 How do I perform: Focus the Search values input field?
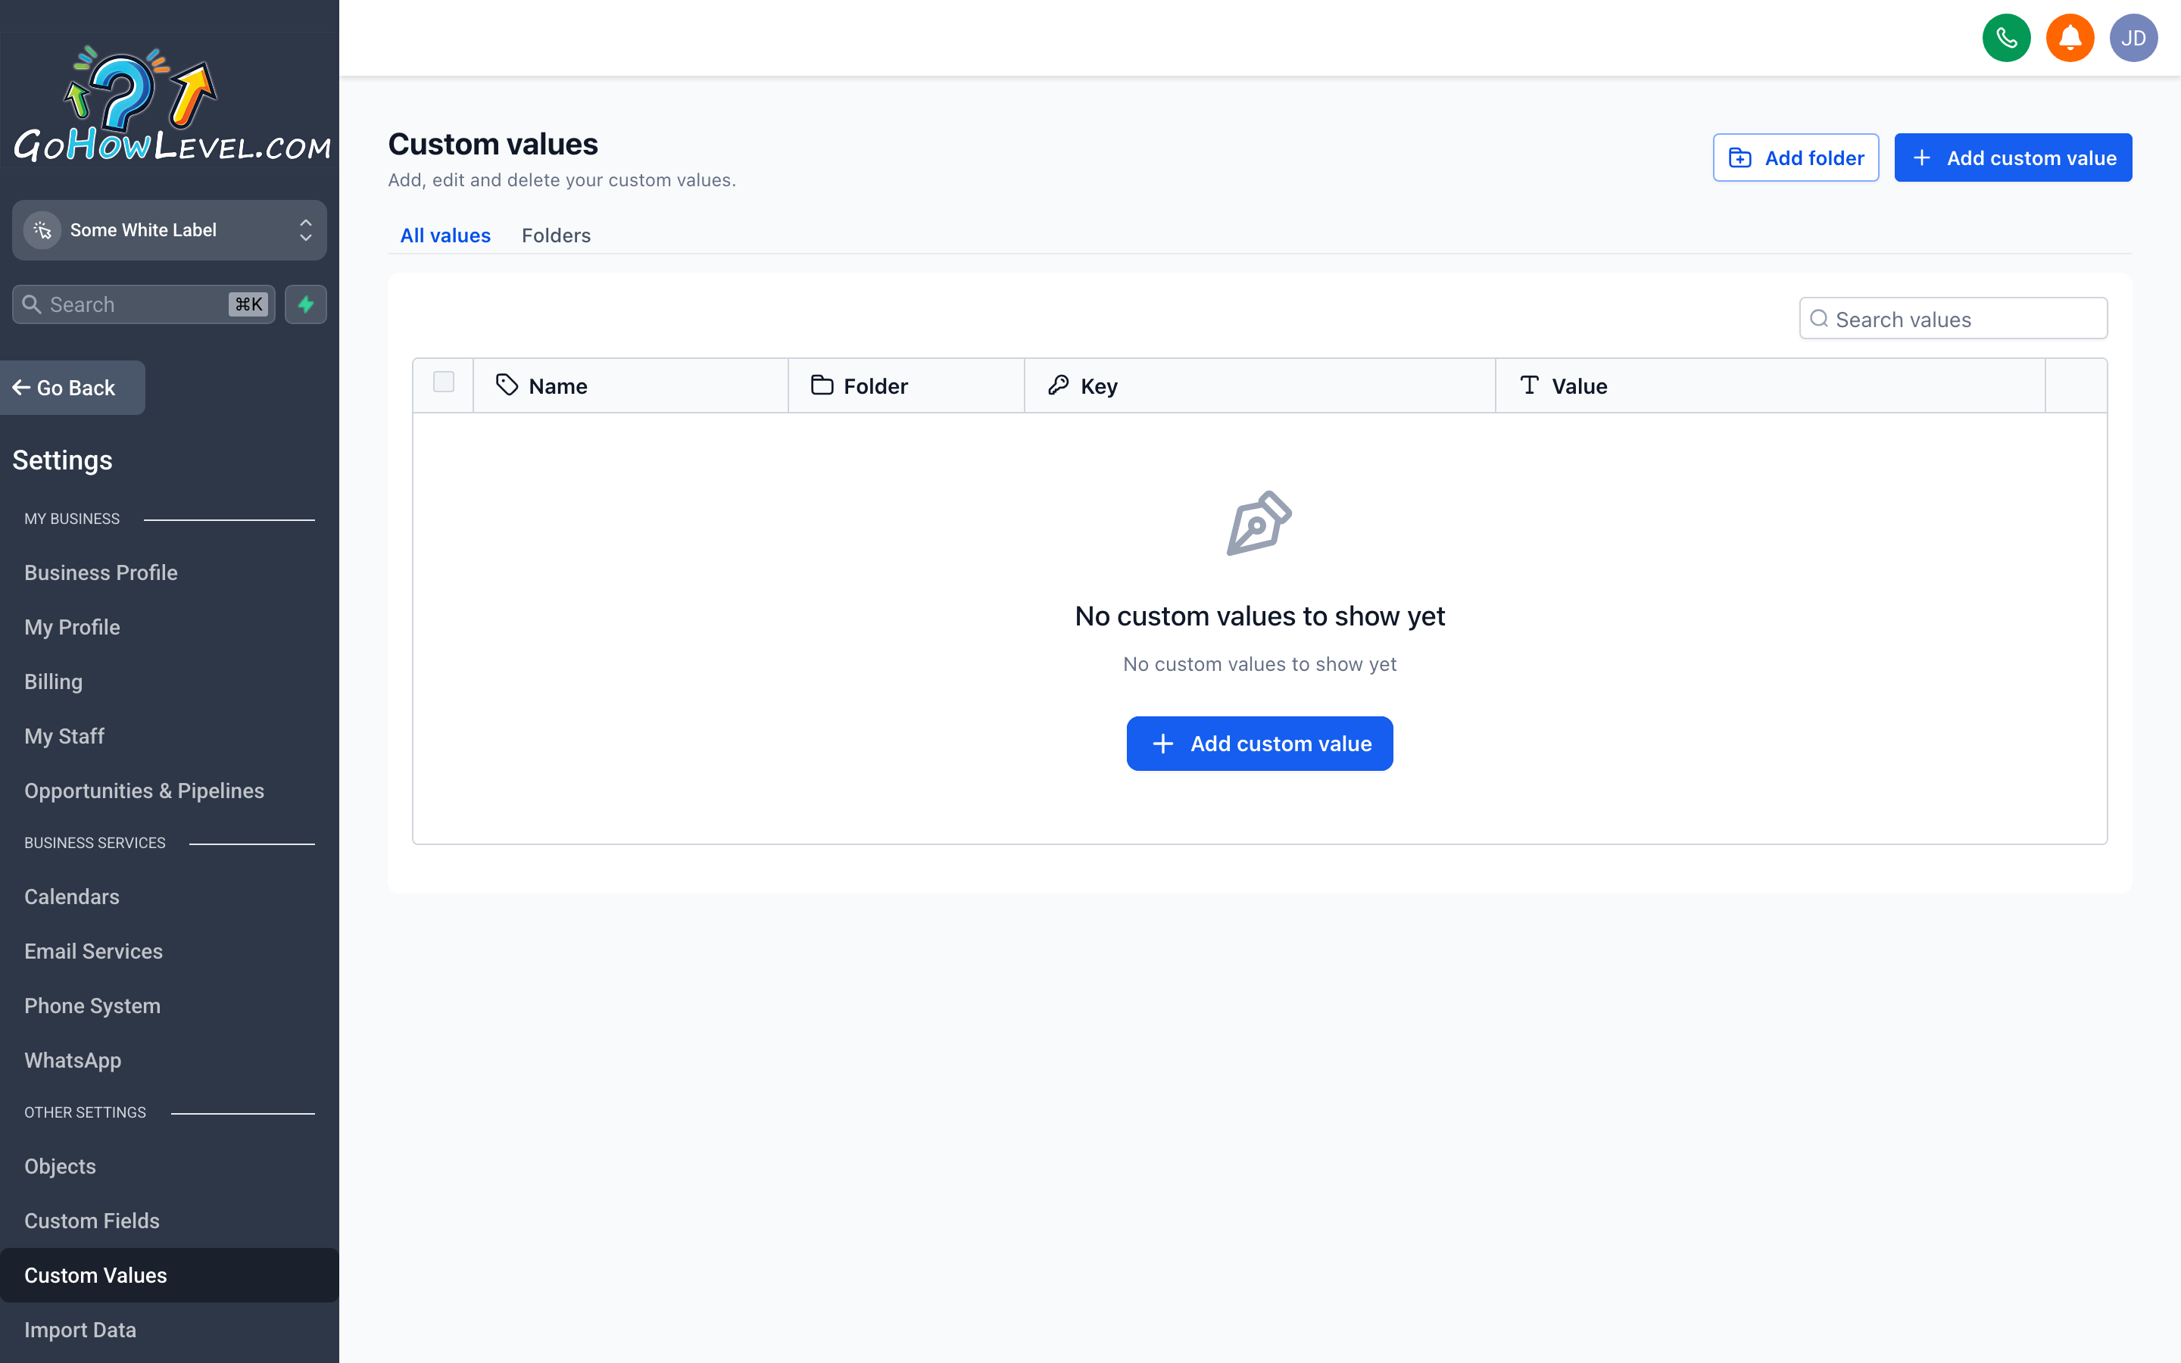click(x=1953, y=319)
